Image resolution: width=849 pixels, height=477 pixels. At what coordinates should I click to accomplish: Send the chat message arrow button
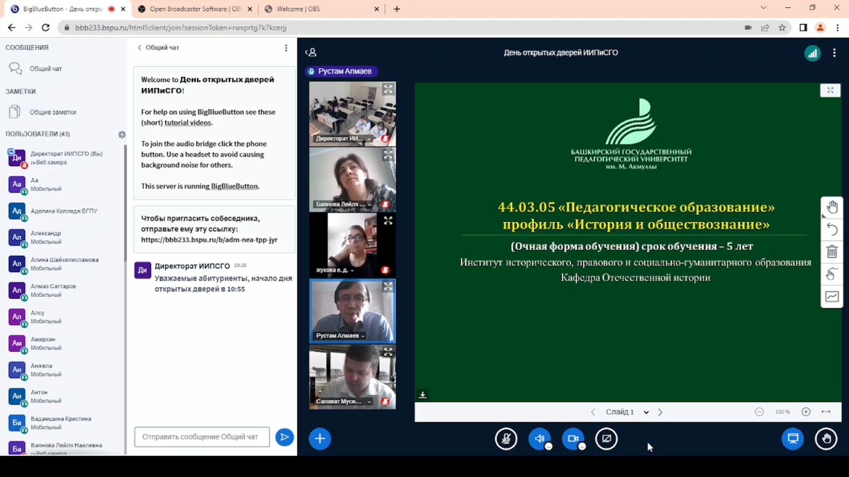[284, 437]
